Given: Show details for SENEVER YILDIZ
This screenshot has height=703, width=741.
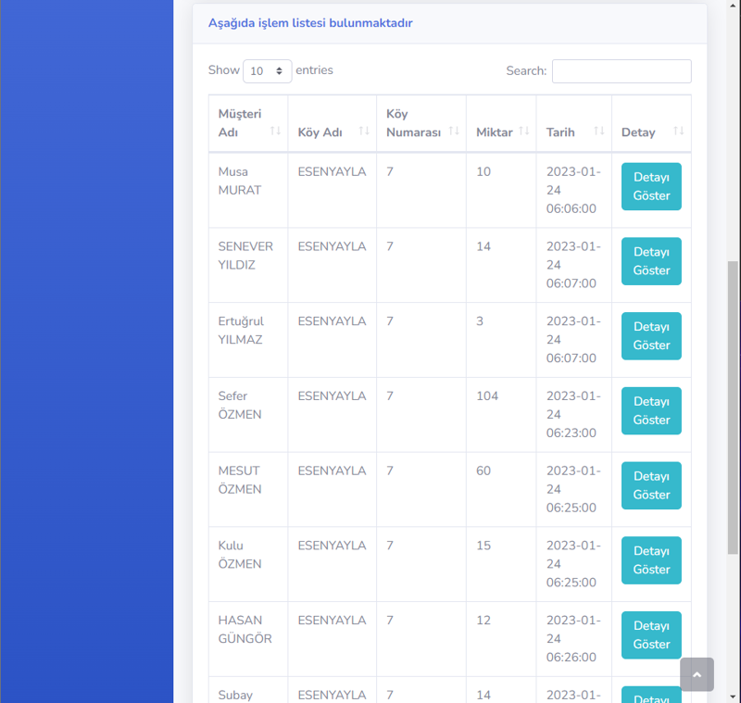Looking at the screenshot, I should (x=650, y=261).
